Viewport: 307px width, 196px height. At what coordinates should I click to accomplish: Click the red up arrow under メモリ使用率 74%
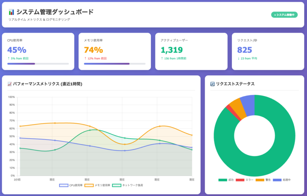point(85,58)
